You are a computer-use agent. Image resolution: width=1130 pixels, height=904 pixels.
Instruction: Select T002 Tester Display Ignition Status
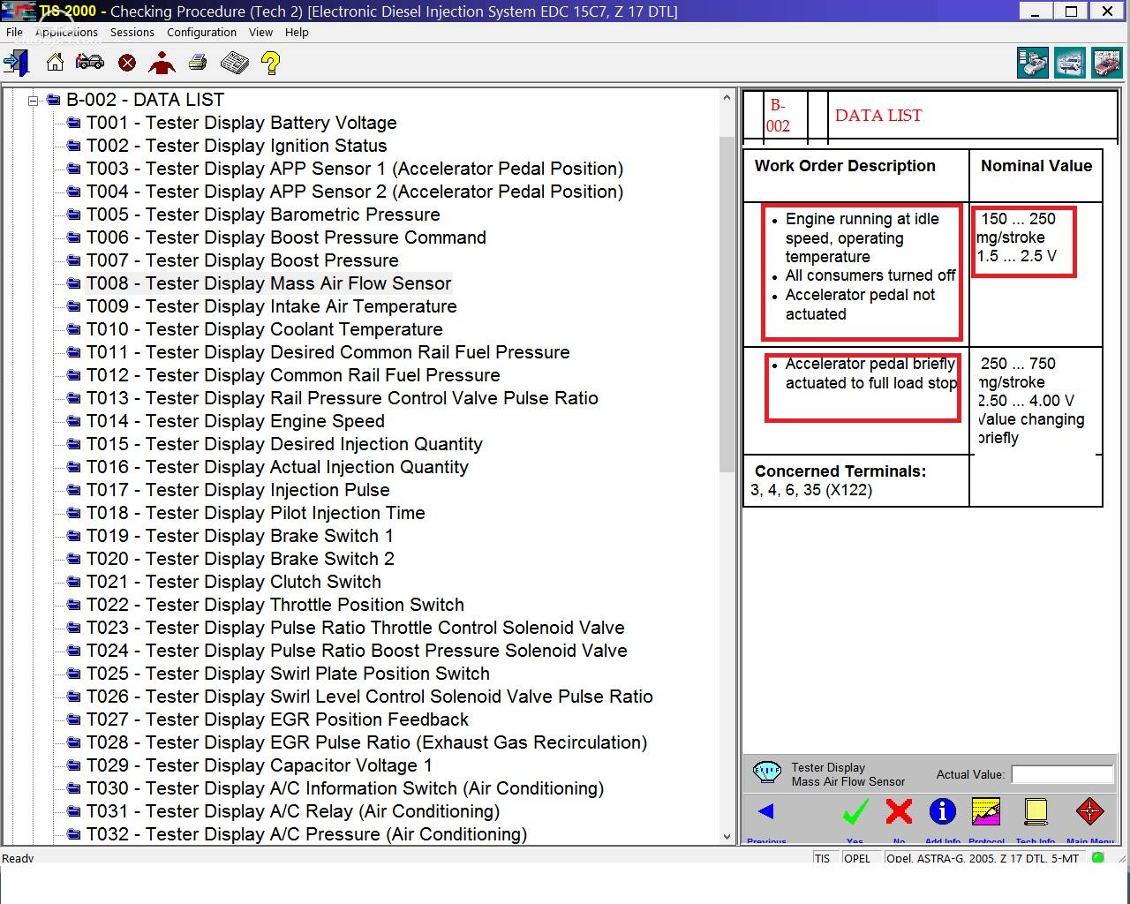(x=237, y=146)
